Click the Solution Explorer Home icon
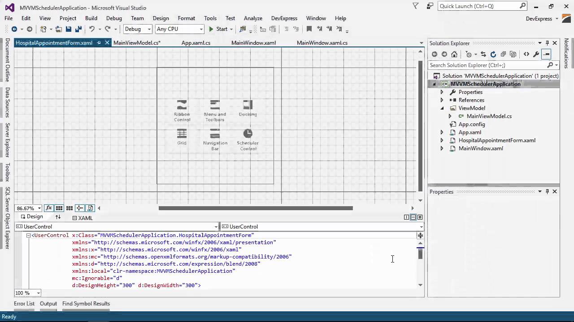Image resolution: width=574 pixels, height=322 pixels. click(454, 54)
